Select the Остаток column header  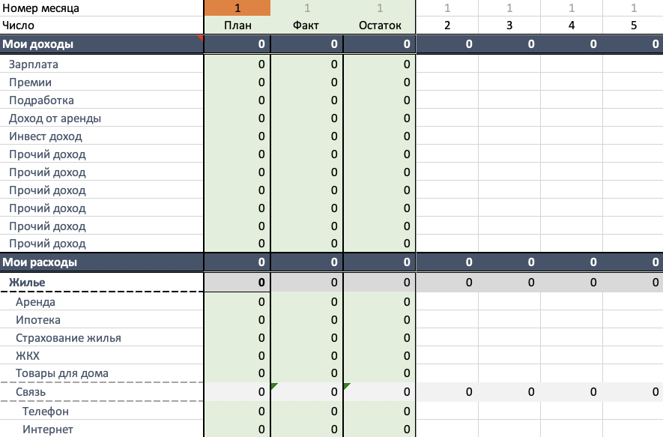click(x=380, y=25)
